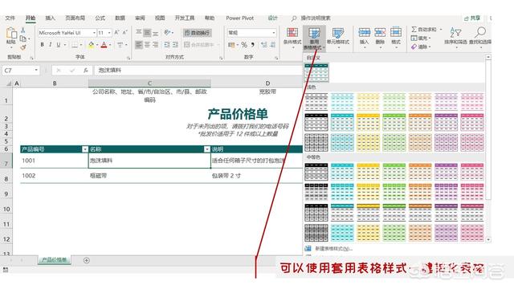The width and height of the screenshot is (514, 289).
Task: Decrease font size with the smaller A icon
Action: point(125,32)
